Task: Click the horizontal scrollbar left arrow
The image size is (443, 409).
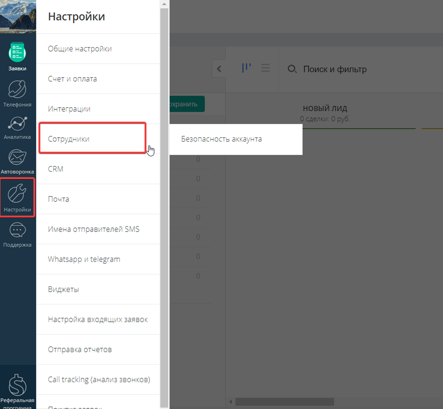Action: [231, 402]
